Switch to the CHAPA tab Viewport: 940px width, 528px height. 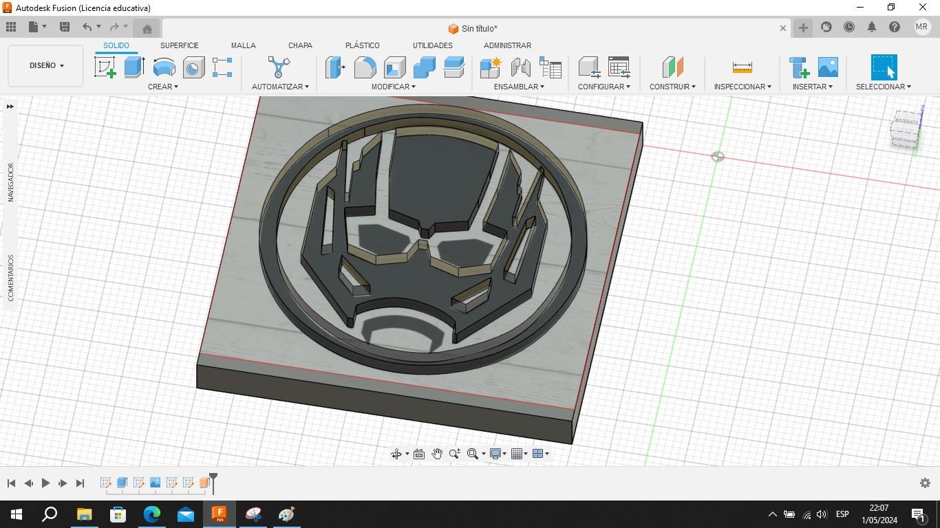[300, 45]
